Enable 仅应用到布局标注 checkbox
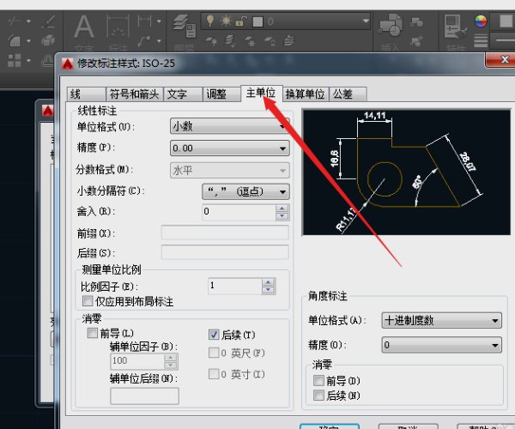This screenshot has width=515, height=429. point(88,300)
